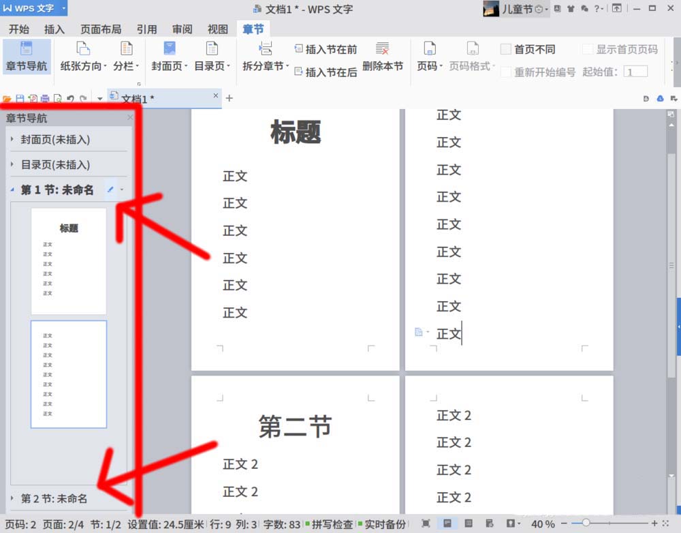The height and width of the screenshot is (533, 681).
Task: Click the zoom out minus button
Action: point(564,523)
